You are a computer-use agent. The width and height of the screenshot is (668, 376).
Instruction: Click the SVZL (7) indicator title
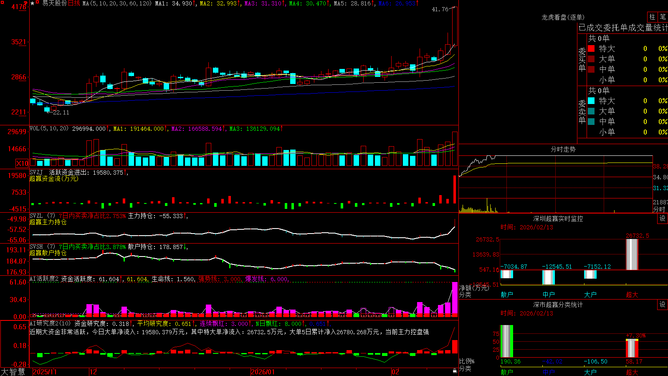42,216
